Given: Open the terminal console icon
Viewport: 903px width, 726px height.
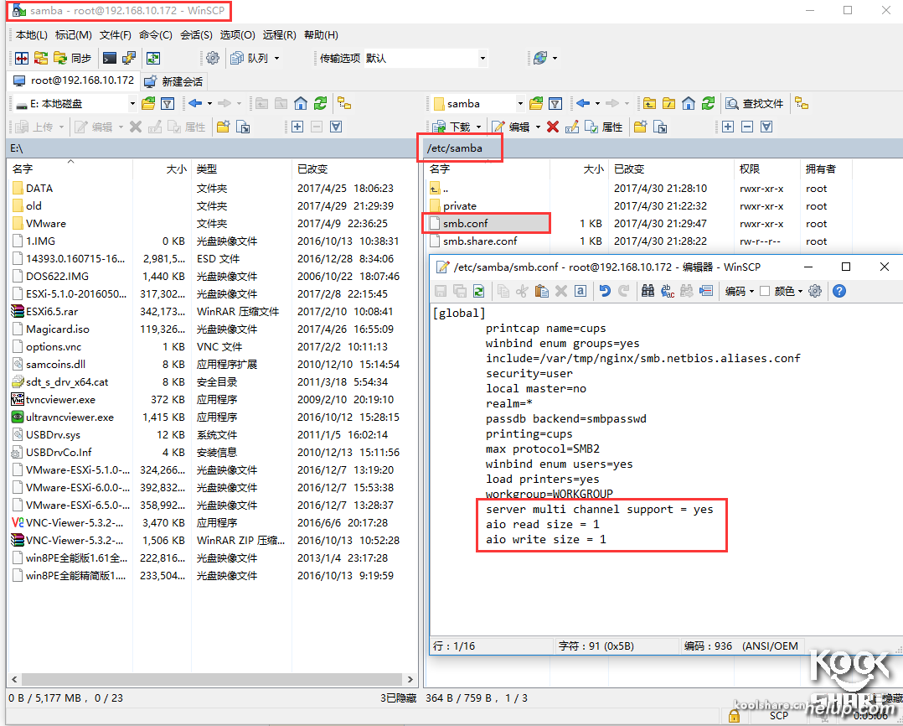Looking at the screenshot, I should [110, 58].
